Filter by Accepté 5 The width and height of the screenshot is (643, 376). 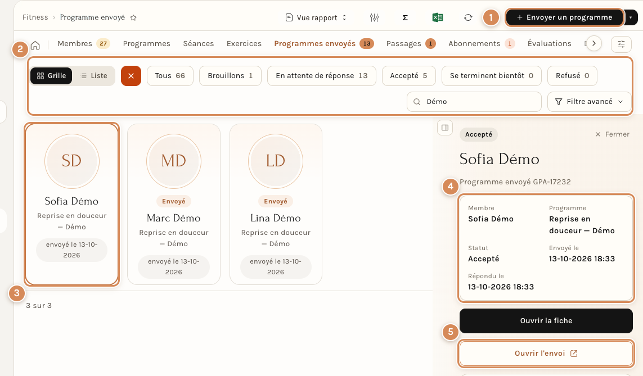408,76
